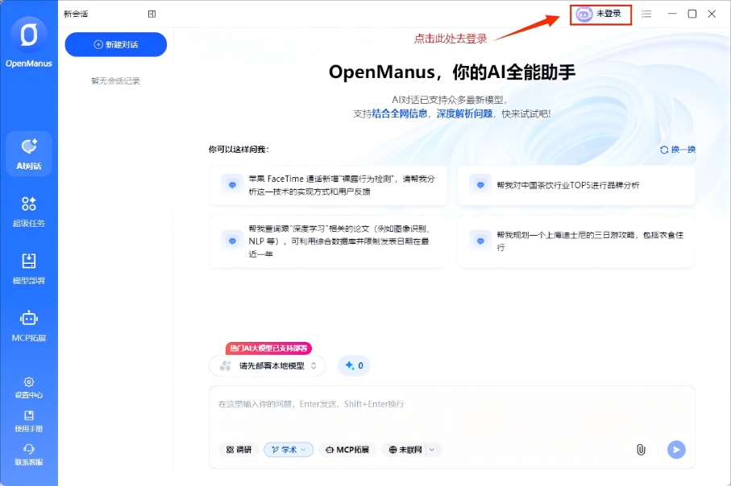
Task: Open 设置中心 settings center icon
Action: tap(29, 389)
